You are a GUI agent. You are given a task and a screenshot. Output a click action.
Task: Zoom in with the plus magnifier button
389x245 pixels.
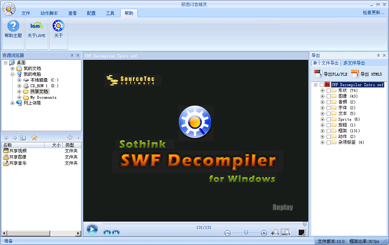pos(264,233)
